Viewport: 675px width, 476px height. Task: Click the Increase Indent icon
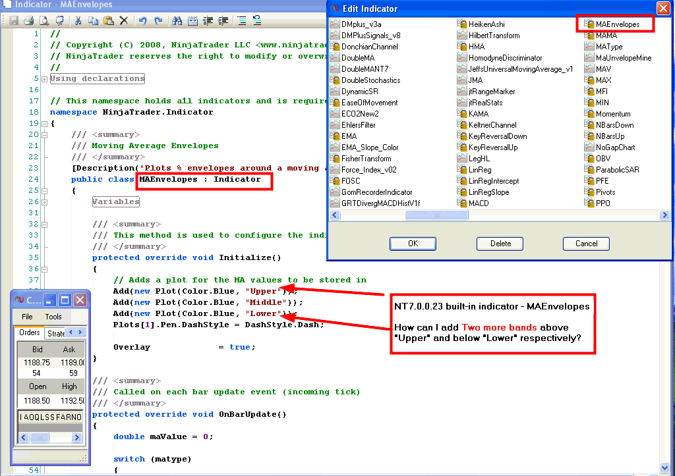coord(223,20)
